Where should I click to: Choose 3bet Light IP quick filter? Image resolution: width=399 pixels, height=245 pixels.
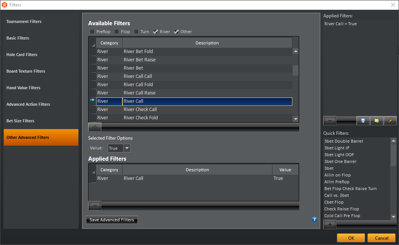(337, 148)
